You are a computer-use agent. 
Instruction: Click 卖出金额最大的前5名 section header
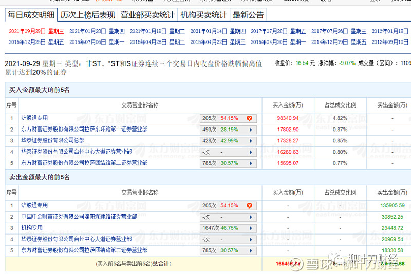tap(40, 177)
